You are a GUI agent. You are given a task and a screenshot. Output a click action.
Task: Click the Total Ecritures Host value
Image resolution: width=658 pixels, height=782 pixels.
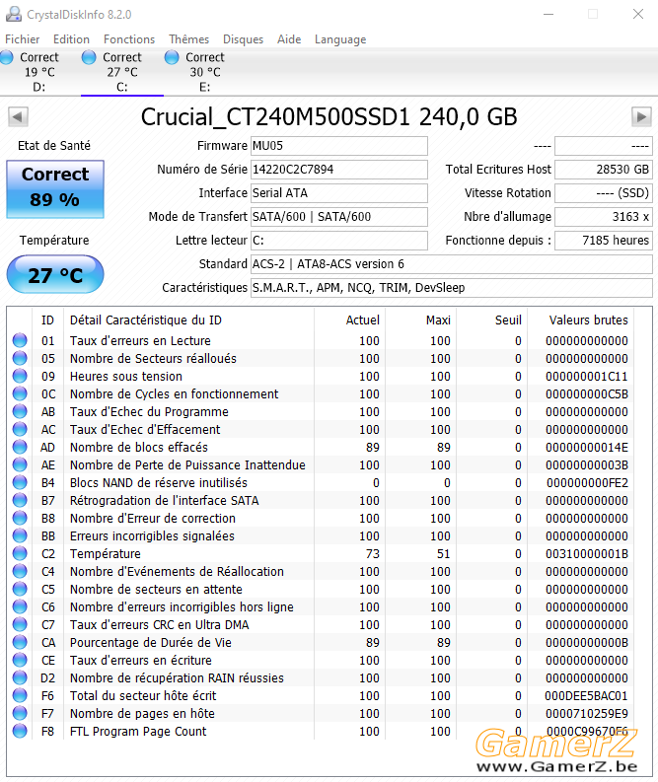coord(604,170)
